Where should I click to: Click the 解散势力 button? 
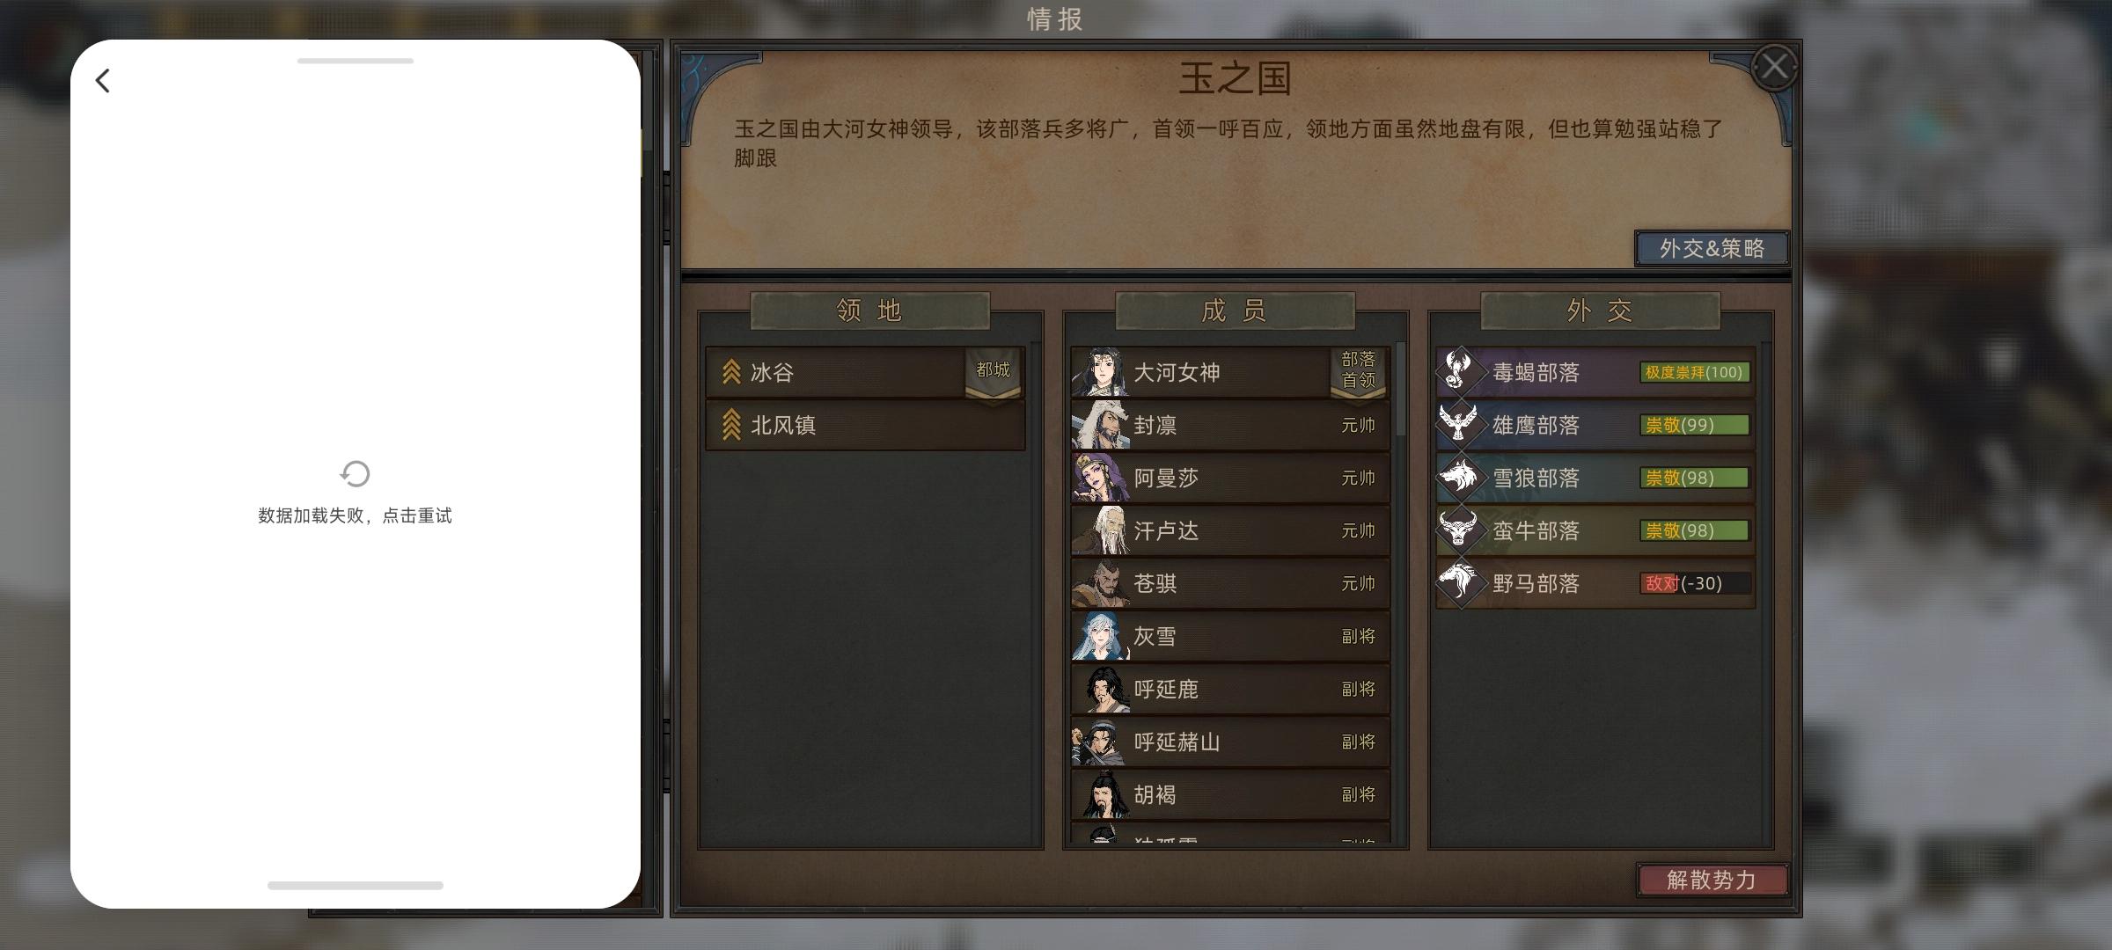(1712, 880)
